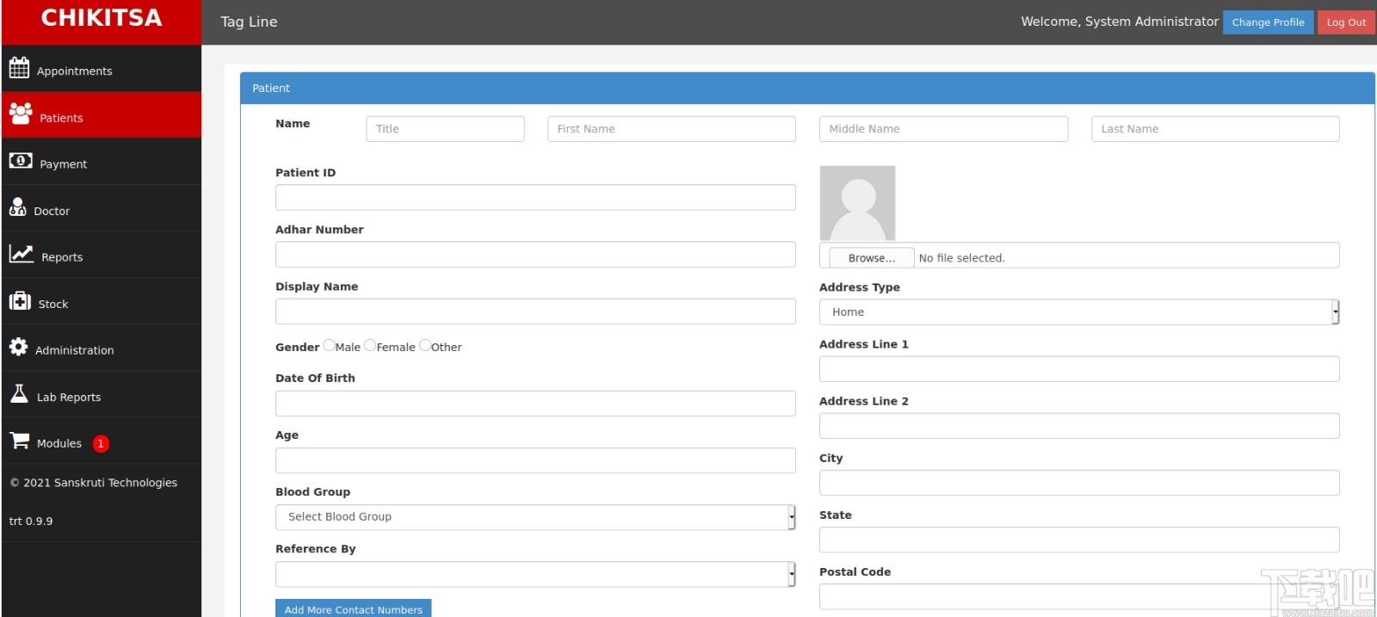Select the Male gender radio button

329,345
